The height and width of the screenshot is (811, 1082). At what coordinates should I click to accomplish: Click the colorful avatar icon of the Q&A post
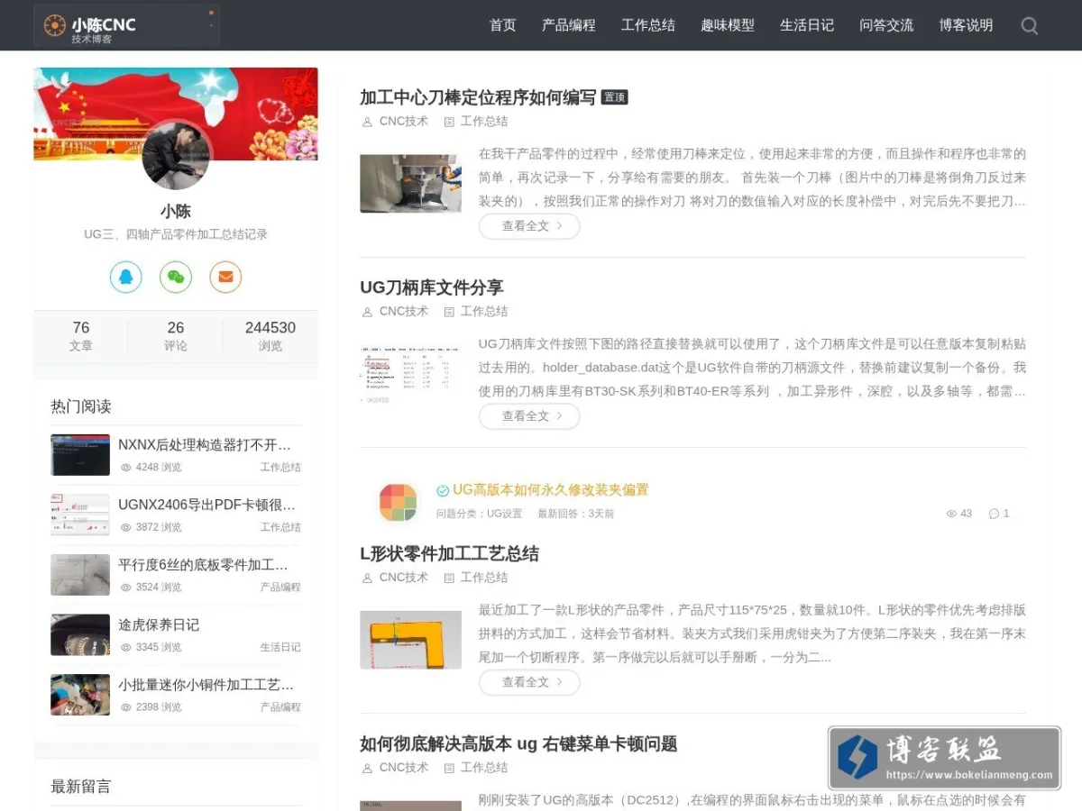coord(398,502)
